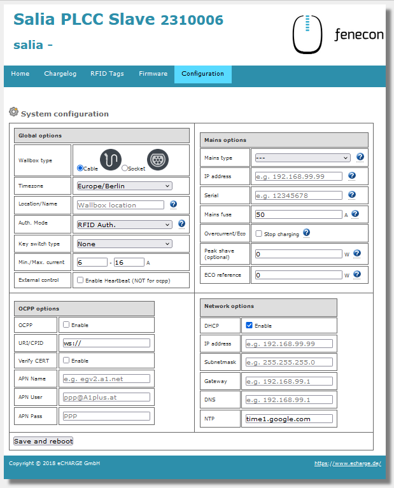The height and width of the screenshot is (488, 394).
Task: Select the Socket radio button
Action: click(x=125, y=168)
